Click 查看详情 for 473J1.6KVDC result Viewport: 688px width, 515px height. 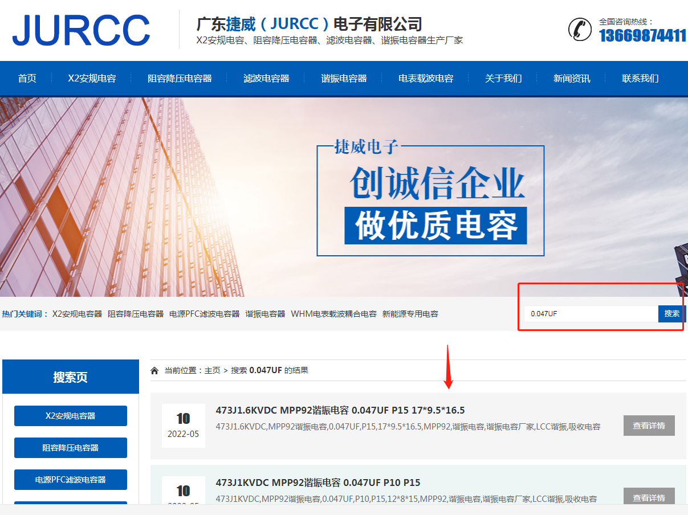(649, 426)
